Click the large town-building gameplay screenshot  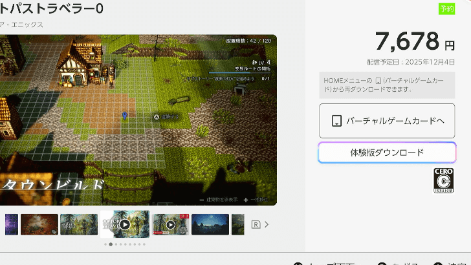click(x=138, y=120)
